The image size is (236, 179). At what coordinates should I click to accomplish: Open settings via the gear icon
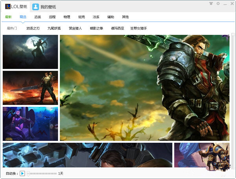[x=218, y=4]
